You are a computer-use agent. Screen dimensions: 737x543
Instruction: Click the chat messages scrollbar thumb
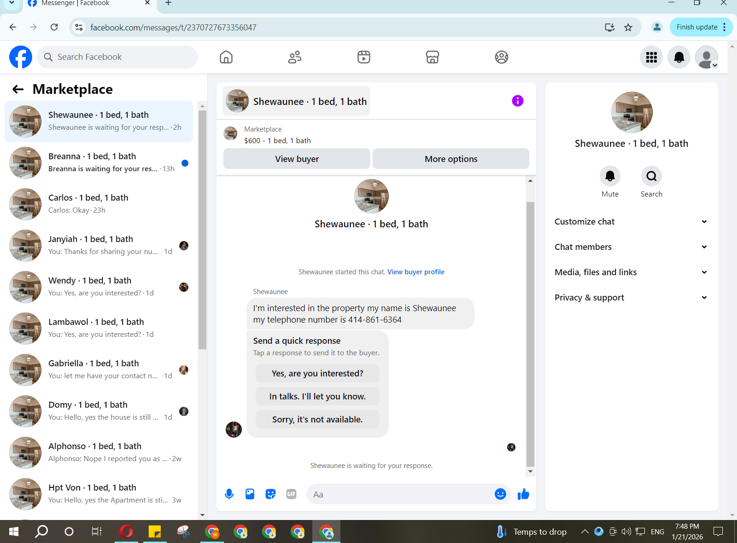[x=530, y=335]
